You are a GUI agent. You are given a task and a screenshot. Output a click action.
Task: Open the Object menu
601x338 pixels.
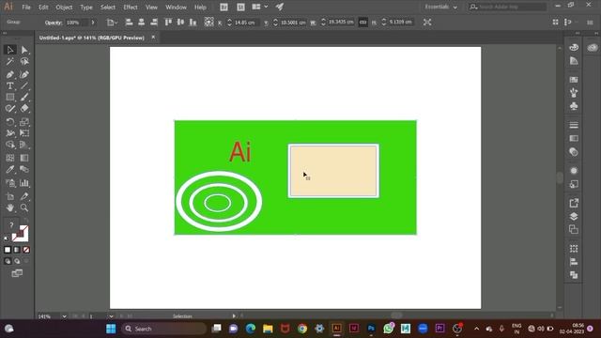[64, 8]
